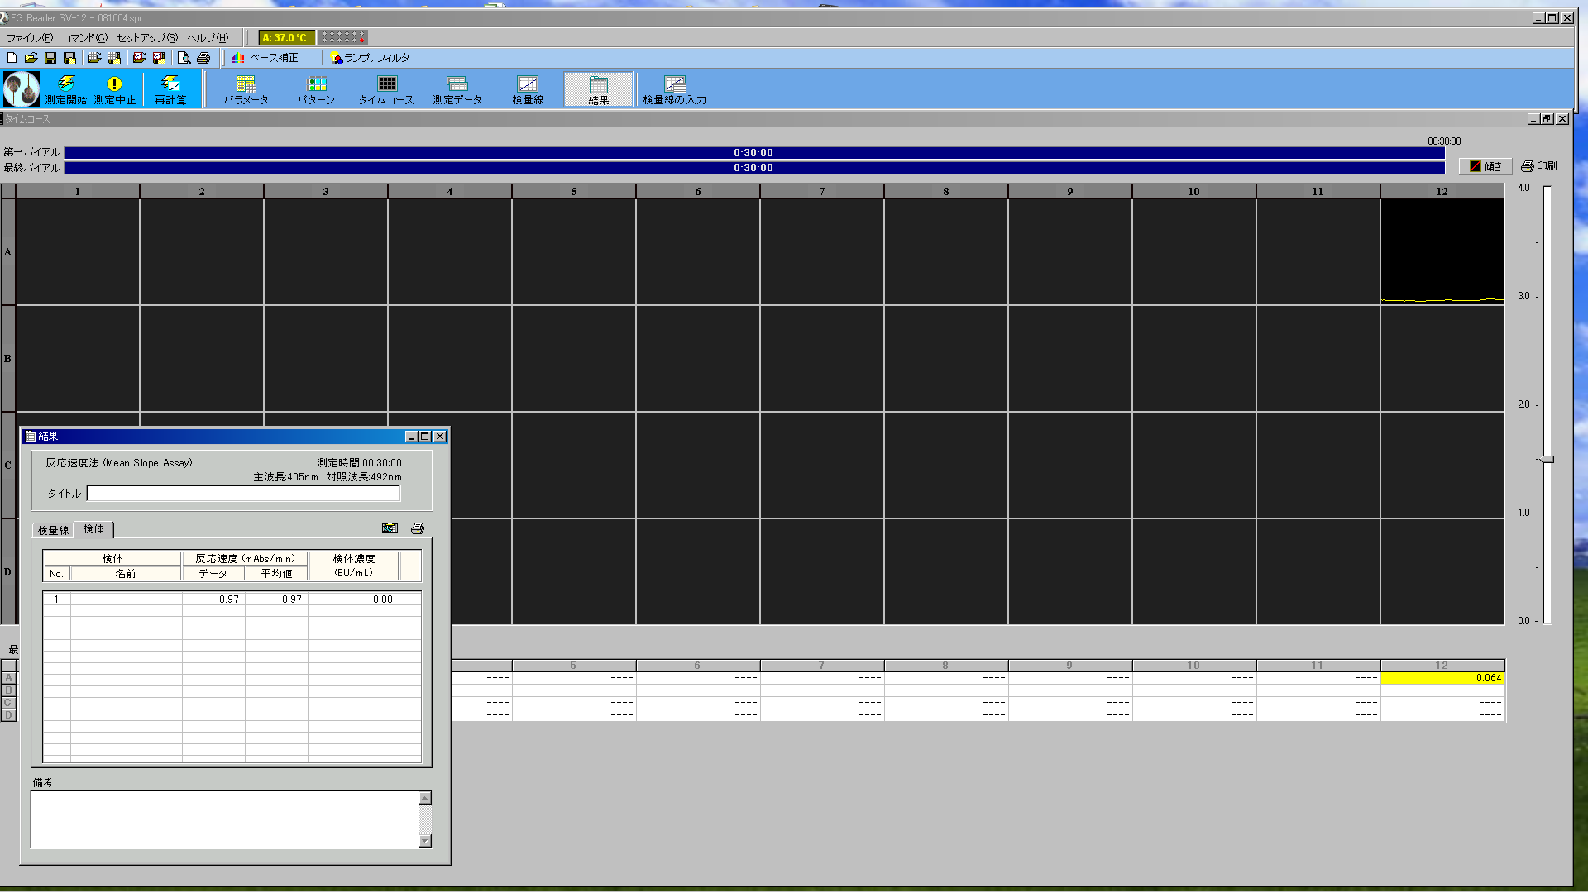Toggle the 結果 toolbar button
This screenshot has height=893, width=1588.
click(599, 89)
